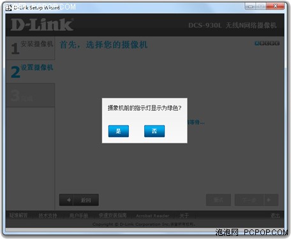Viewport: 291px width, 239px height.
Task: Click the 是 (Yes) button in the dialog
Action: [x=119, y=131]
